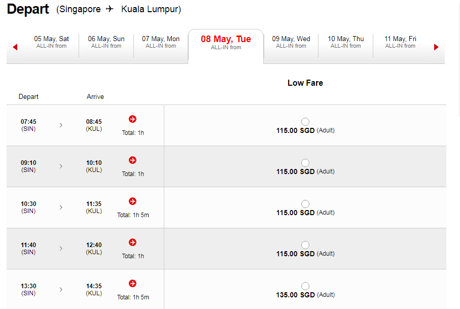This screenshot has height=309, width=460.
Task: Click the 11:40 (SIN) departure time
Action: click(28, 248)
